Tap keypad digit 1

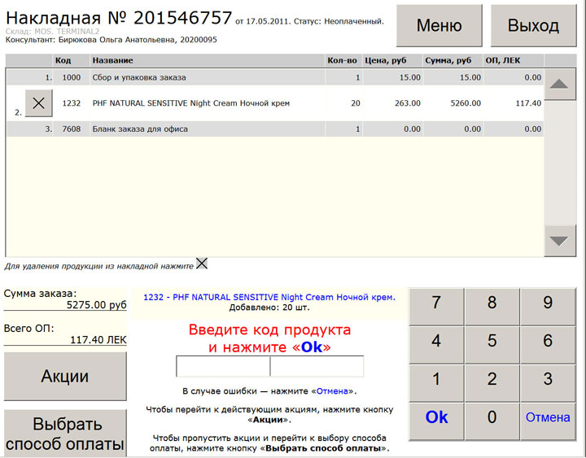(436, 383)
